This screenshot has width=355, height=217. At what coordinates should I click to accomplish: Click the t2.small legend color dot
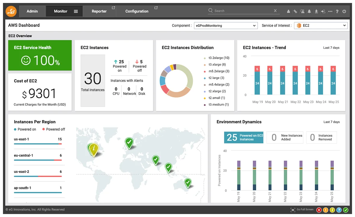(x=205, y=98)
